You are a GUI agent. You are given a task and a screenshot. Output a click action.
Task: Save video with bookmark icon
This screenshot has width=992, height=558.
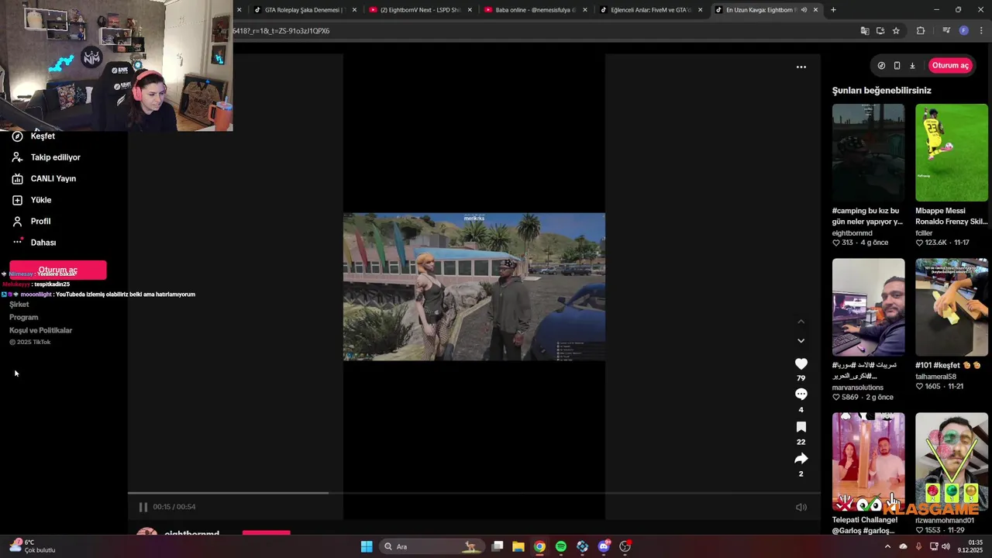(x=801, y=427)
